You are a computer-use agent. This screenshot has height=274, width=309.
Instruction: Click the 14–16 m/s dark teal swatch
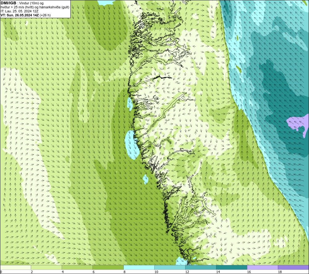[x=232, y=267]
